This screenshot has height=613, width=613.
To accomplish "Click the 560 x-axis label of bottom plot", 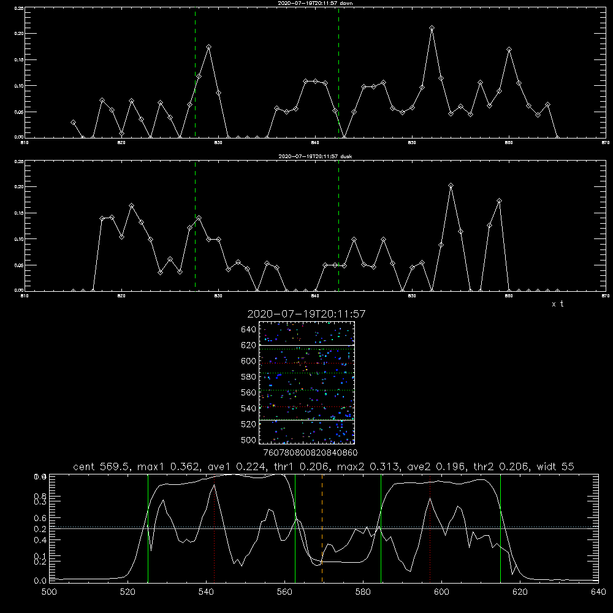I will pos(284,592).
